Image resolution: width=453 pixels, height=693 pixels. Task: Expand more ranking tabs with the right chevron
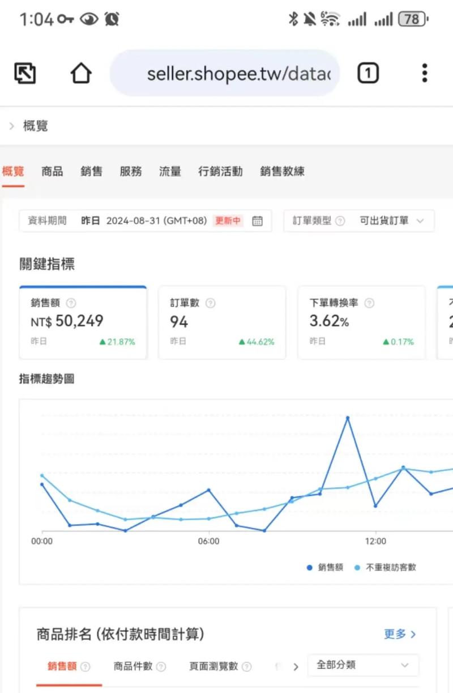click(295, 667)
